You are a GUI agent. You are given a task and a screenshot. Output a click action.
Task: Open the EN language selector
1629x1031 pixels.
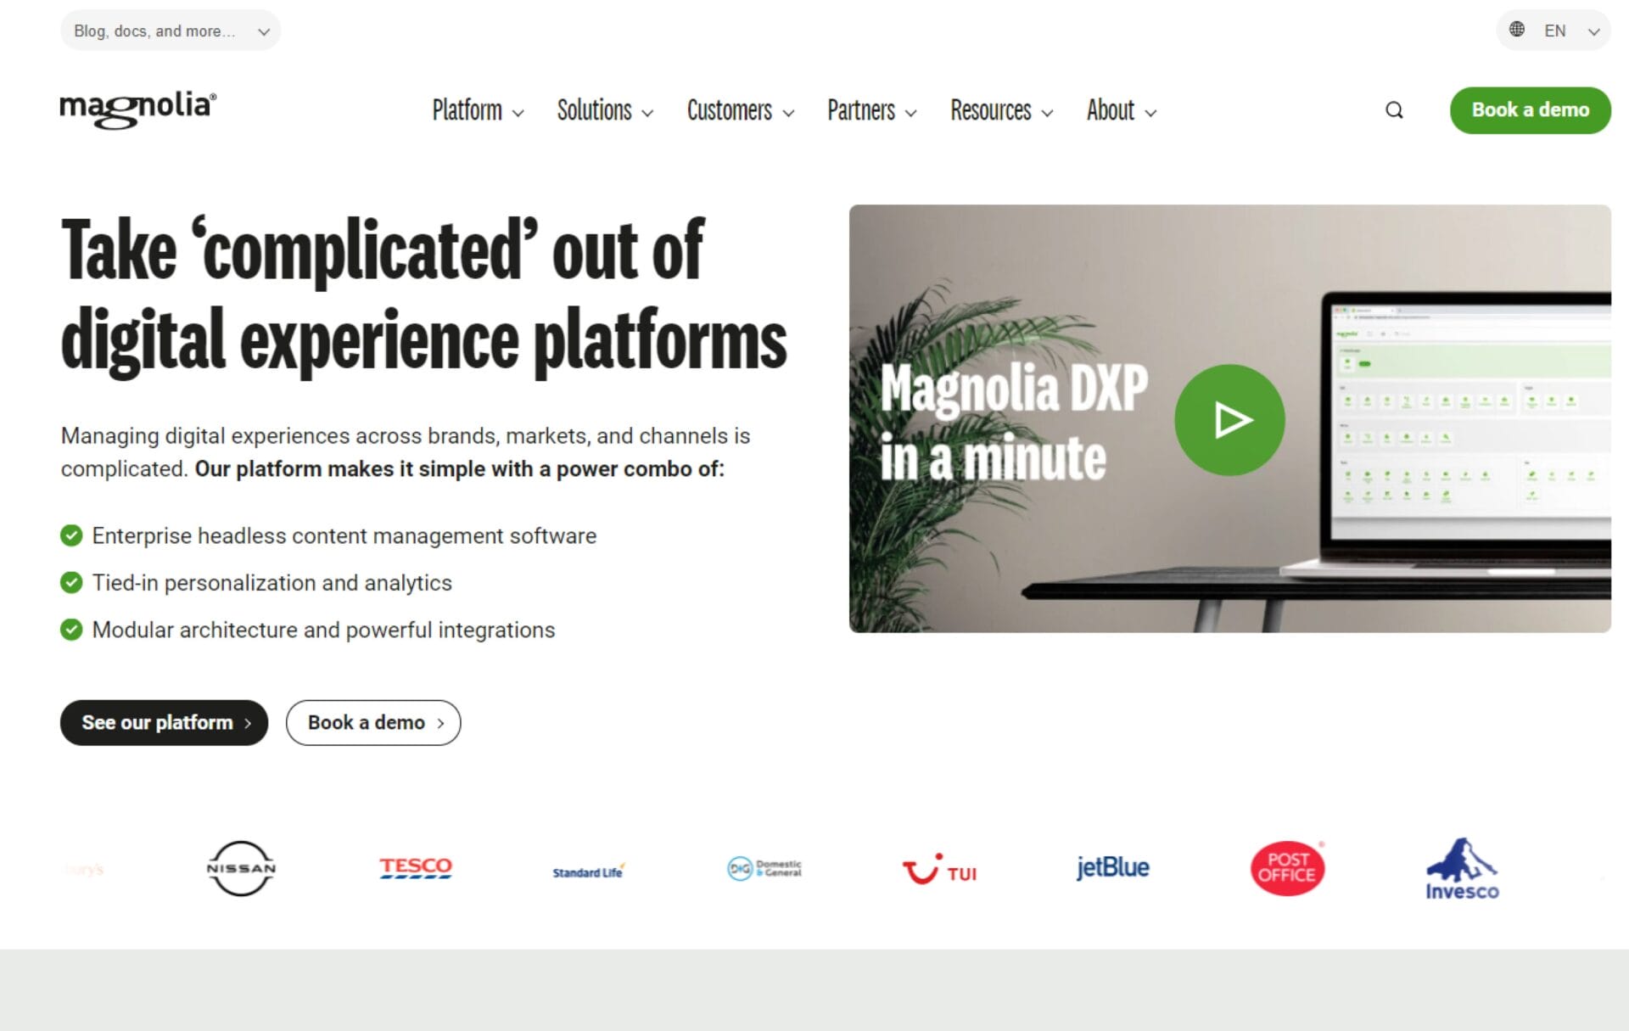pyautogui.click(x=1553, y=31)
